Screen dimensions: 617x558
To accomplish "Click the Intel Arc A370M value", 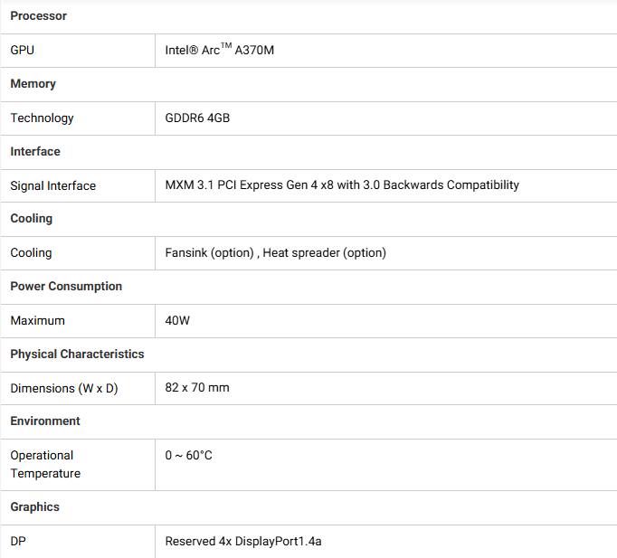I will pyautogui.click(x=219, y=50).
